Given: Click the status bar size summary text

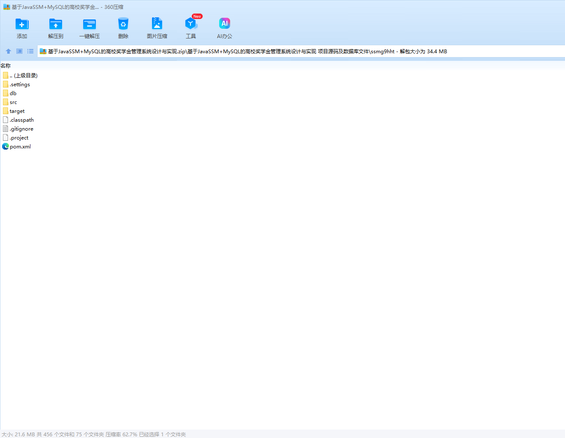Looking at the screenshot, I should click(x=94, y=434).
